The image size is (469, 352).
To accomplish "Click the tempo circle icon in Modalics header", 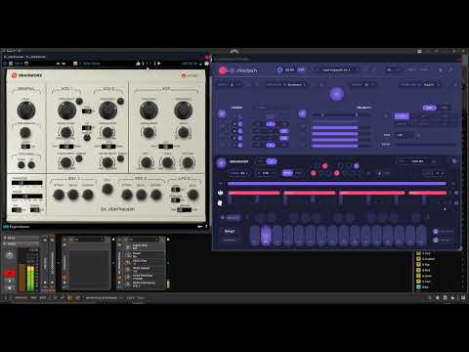I will (279, 69).
